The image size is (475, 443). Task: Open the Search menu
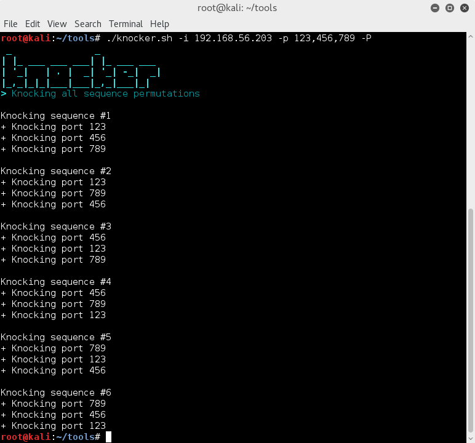88,24
